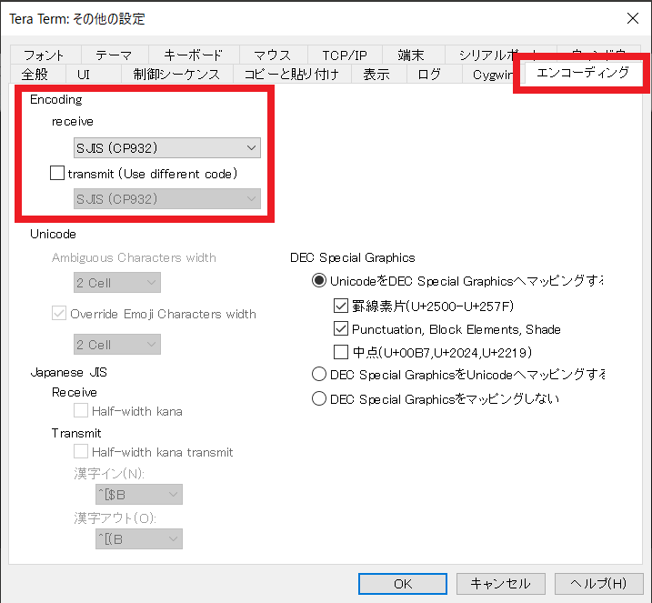652x603 pixels.
Task: Uncheck Punctuation, Block Elements, Shade checkbox
Action: click(x=342, y=329)
